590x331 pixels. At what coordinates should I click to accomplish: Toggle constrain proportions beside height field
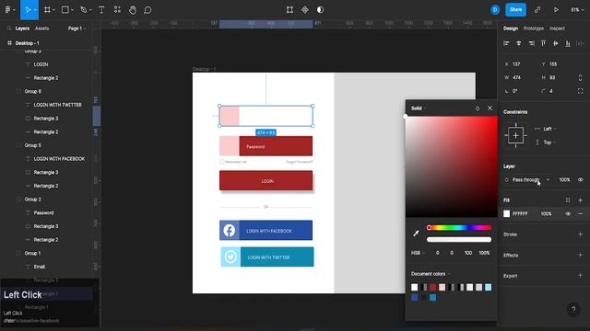tap(580, 77)
